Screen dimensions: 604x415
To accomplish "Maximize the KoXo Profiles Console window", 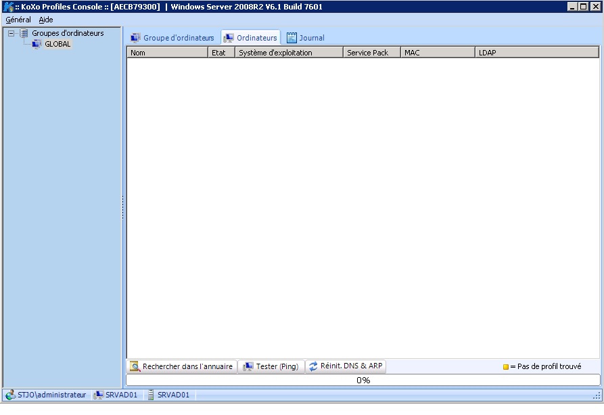I will tap(584, 7).
